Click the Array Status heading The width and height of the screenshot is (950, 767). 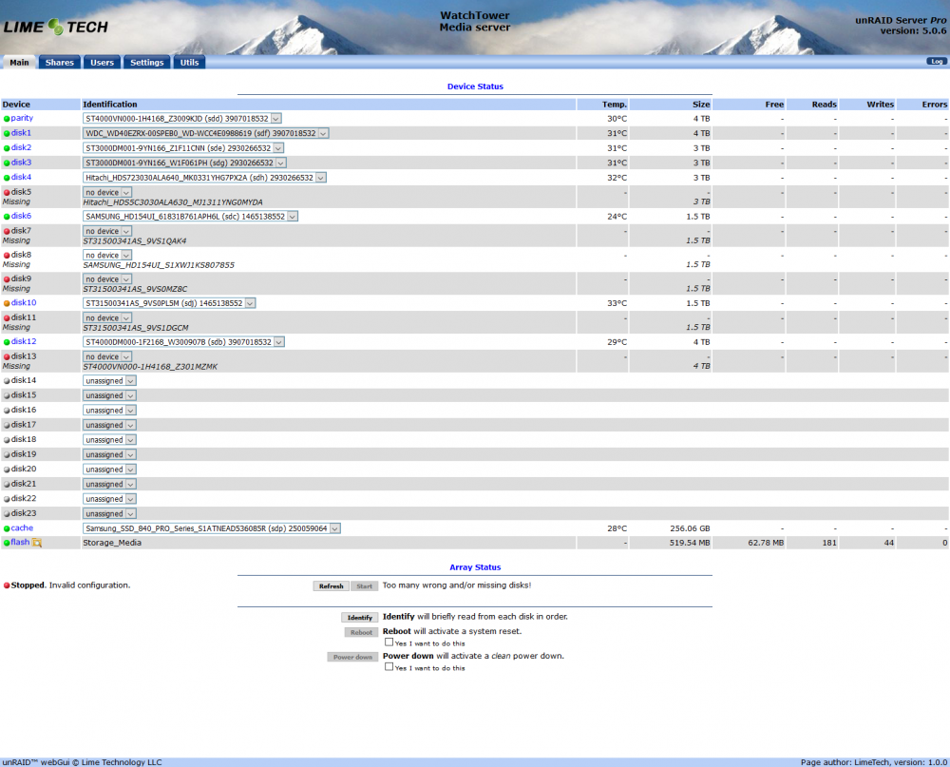[475, 567]
